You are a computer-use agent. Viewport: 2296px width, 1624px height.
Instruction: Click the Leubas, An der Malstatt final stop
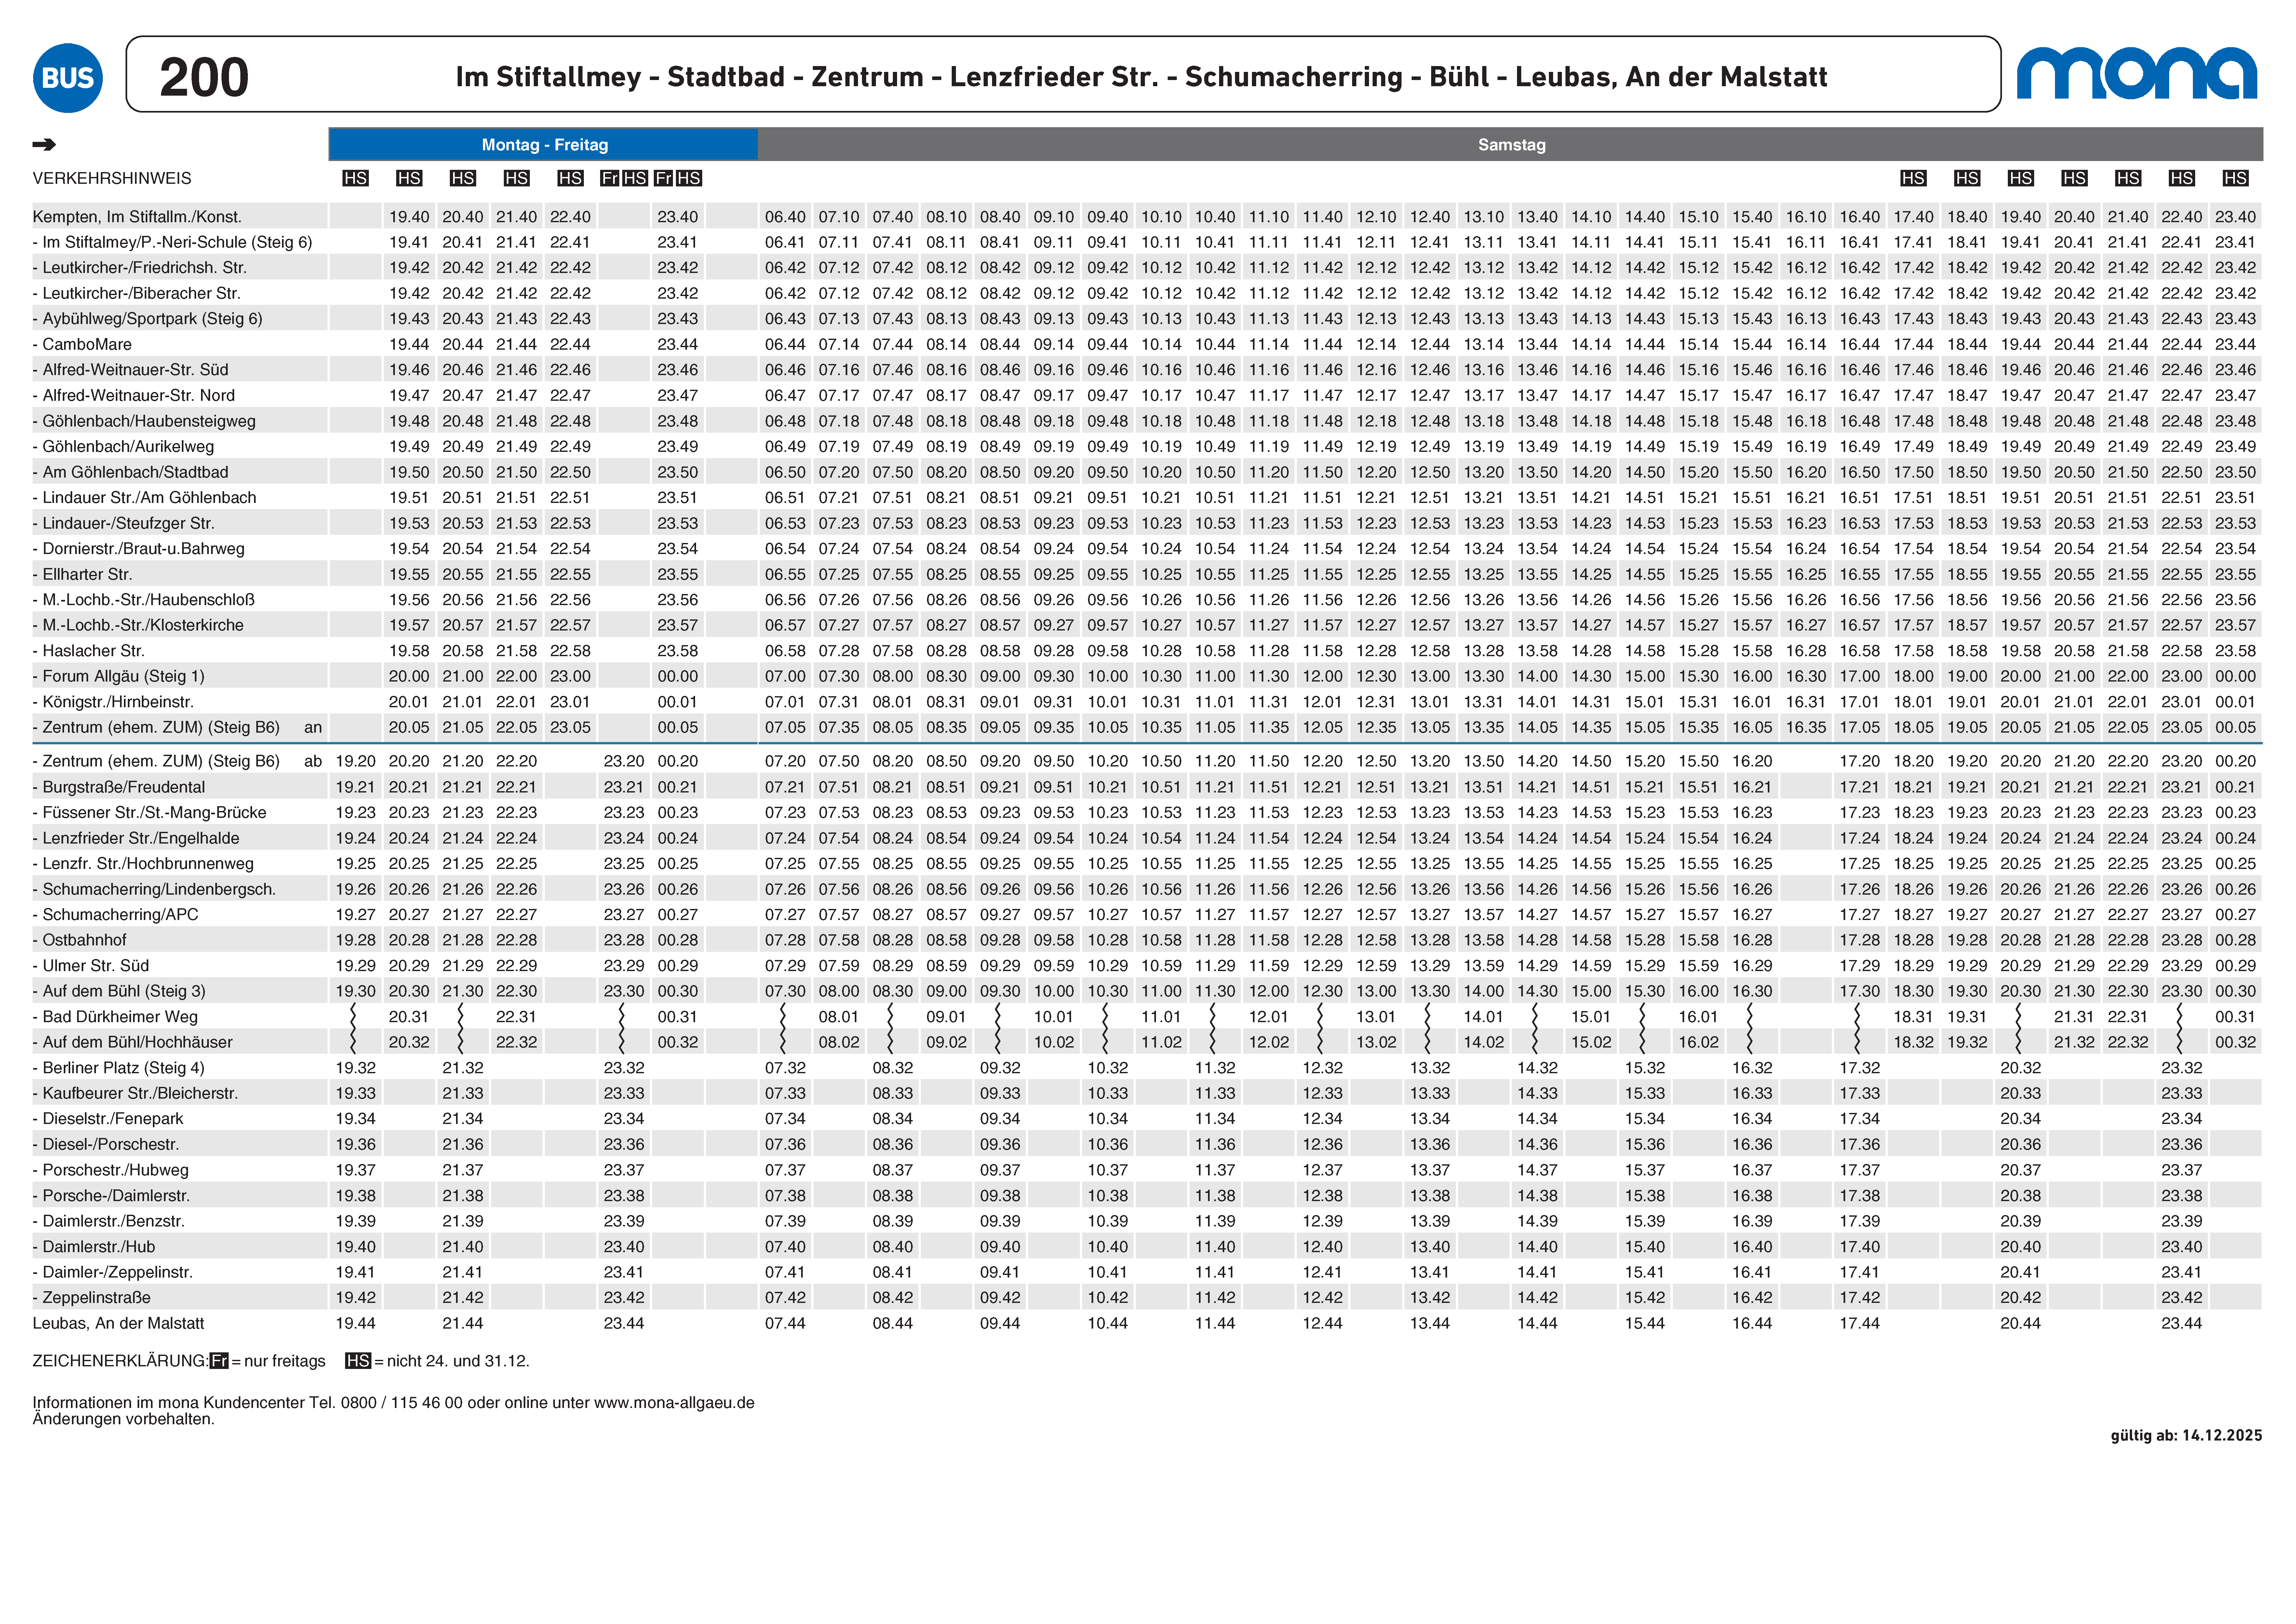118,1323
